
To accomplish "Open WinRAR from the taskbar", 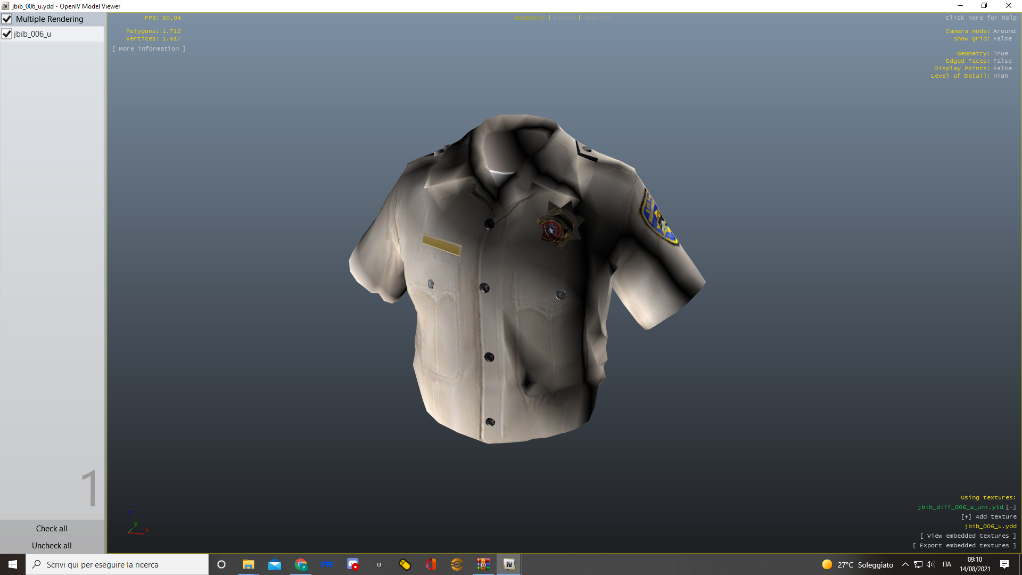I will [483, 564].
